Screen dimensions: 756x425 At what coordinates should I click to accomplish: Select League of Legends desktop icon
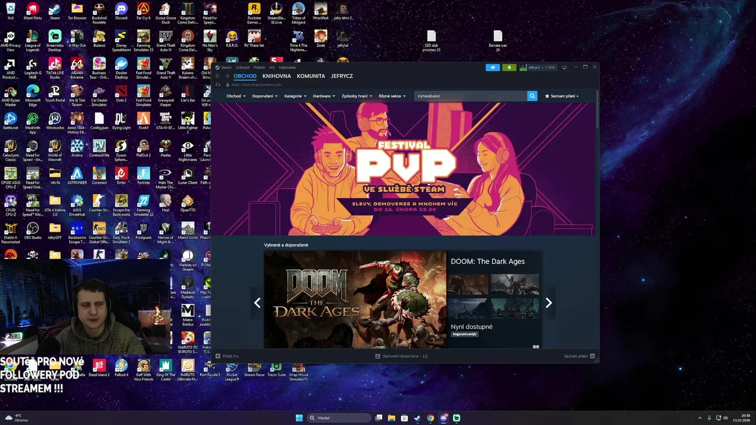point(32,41)
